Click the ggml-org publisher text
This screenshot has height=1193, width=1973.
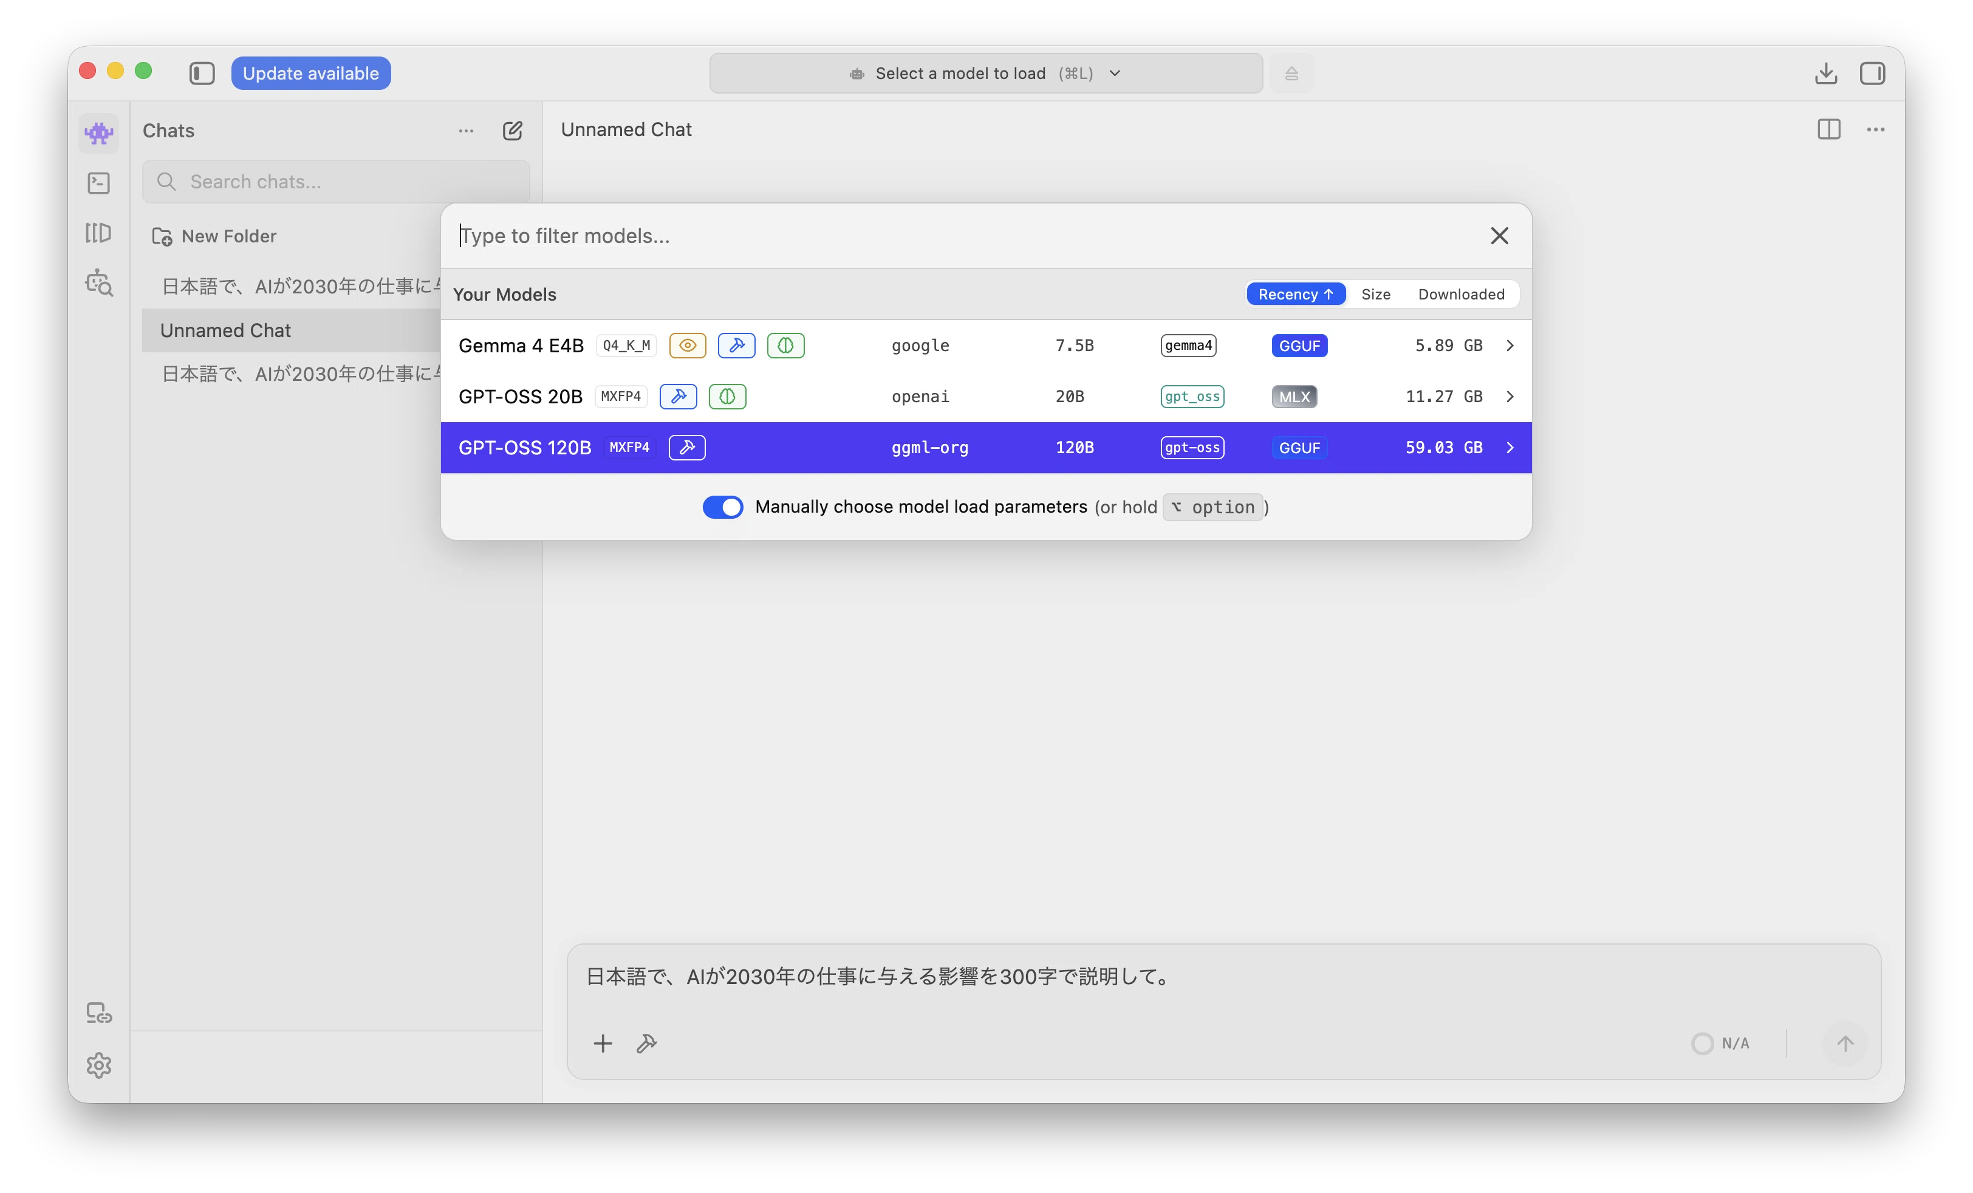pos(929,448)
